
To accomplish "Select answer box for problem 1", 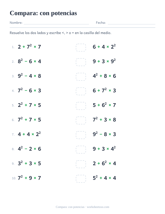I will pos(81,47).
